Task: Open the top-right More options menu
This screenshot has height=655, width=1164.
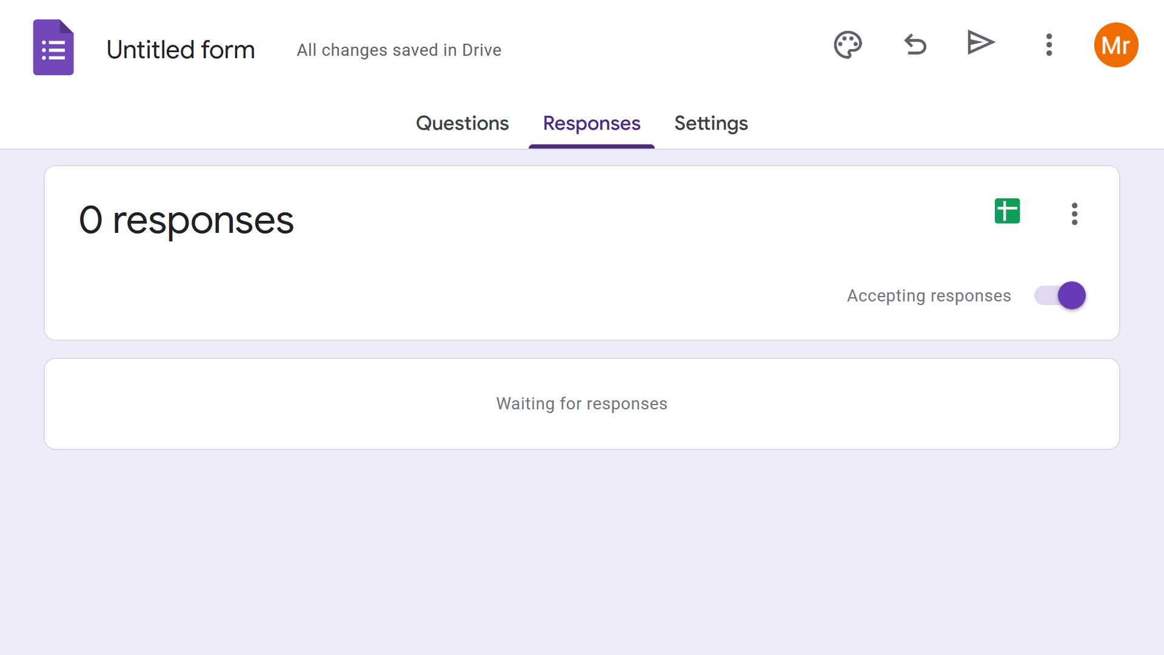Action: tap(1049, 45)
